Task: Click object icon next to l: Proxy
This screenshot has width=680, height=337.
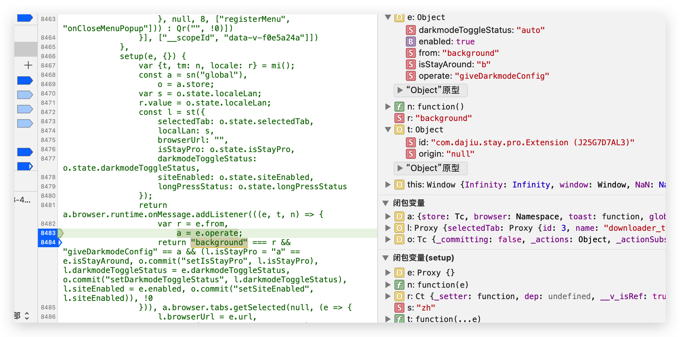Action: point(399,228)
